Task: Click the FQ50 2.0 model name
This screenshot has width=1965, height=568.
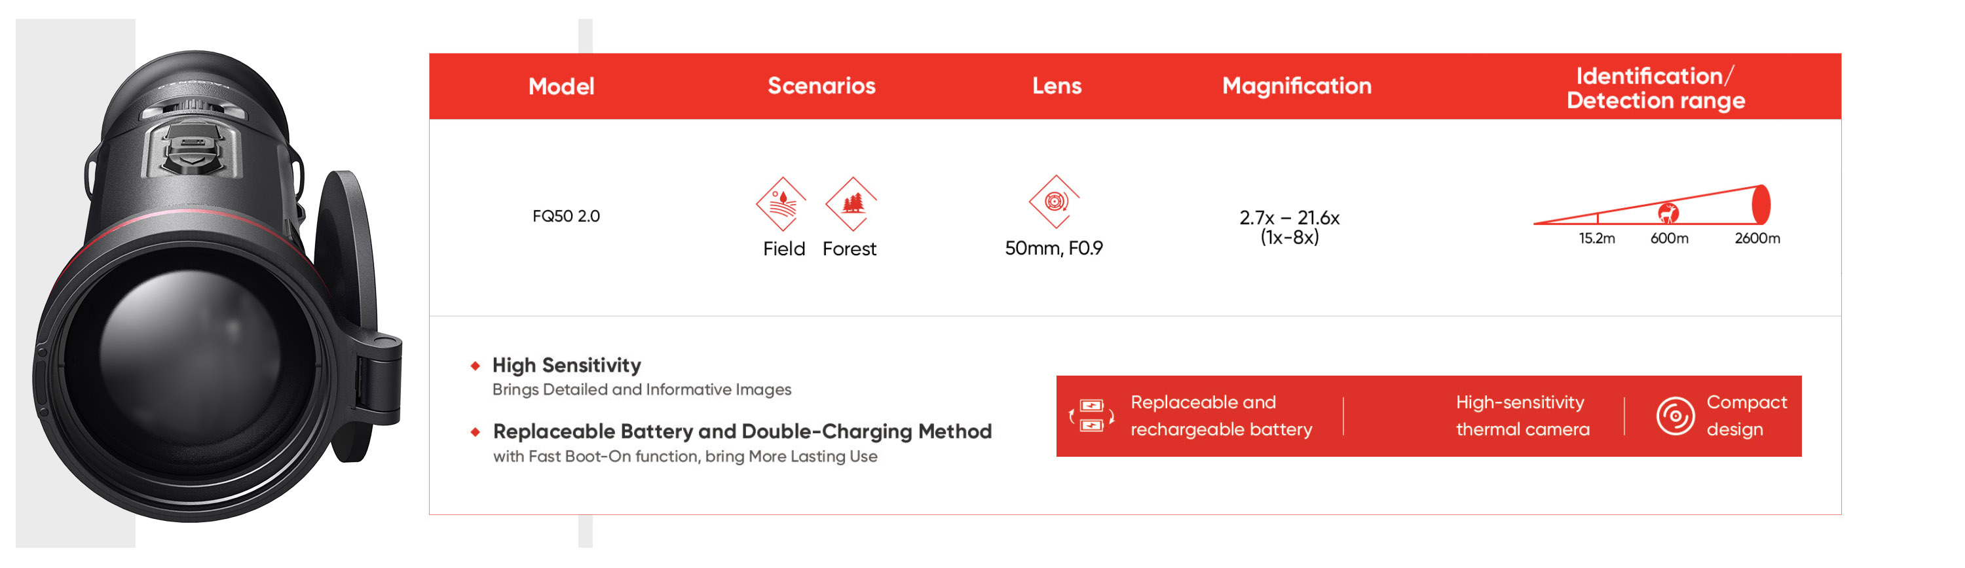Action: (565, 217)
